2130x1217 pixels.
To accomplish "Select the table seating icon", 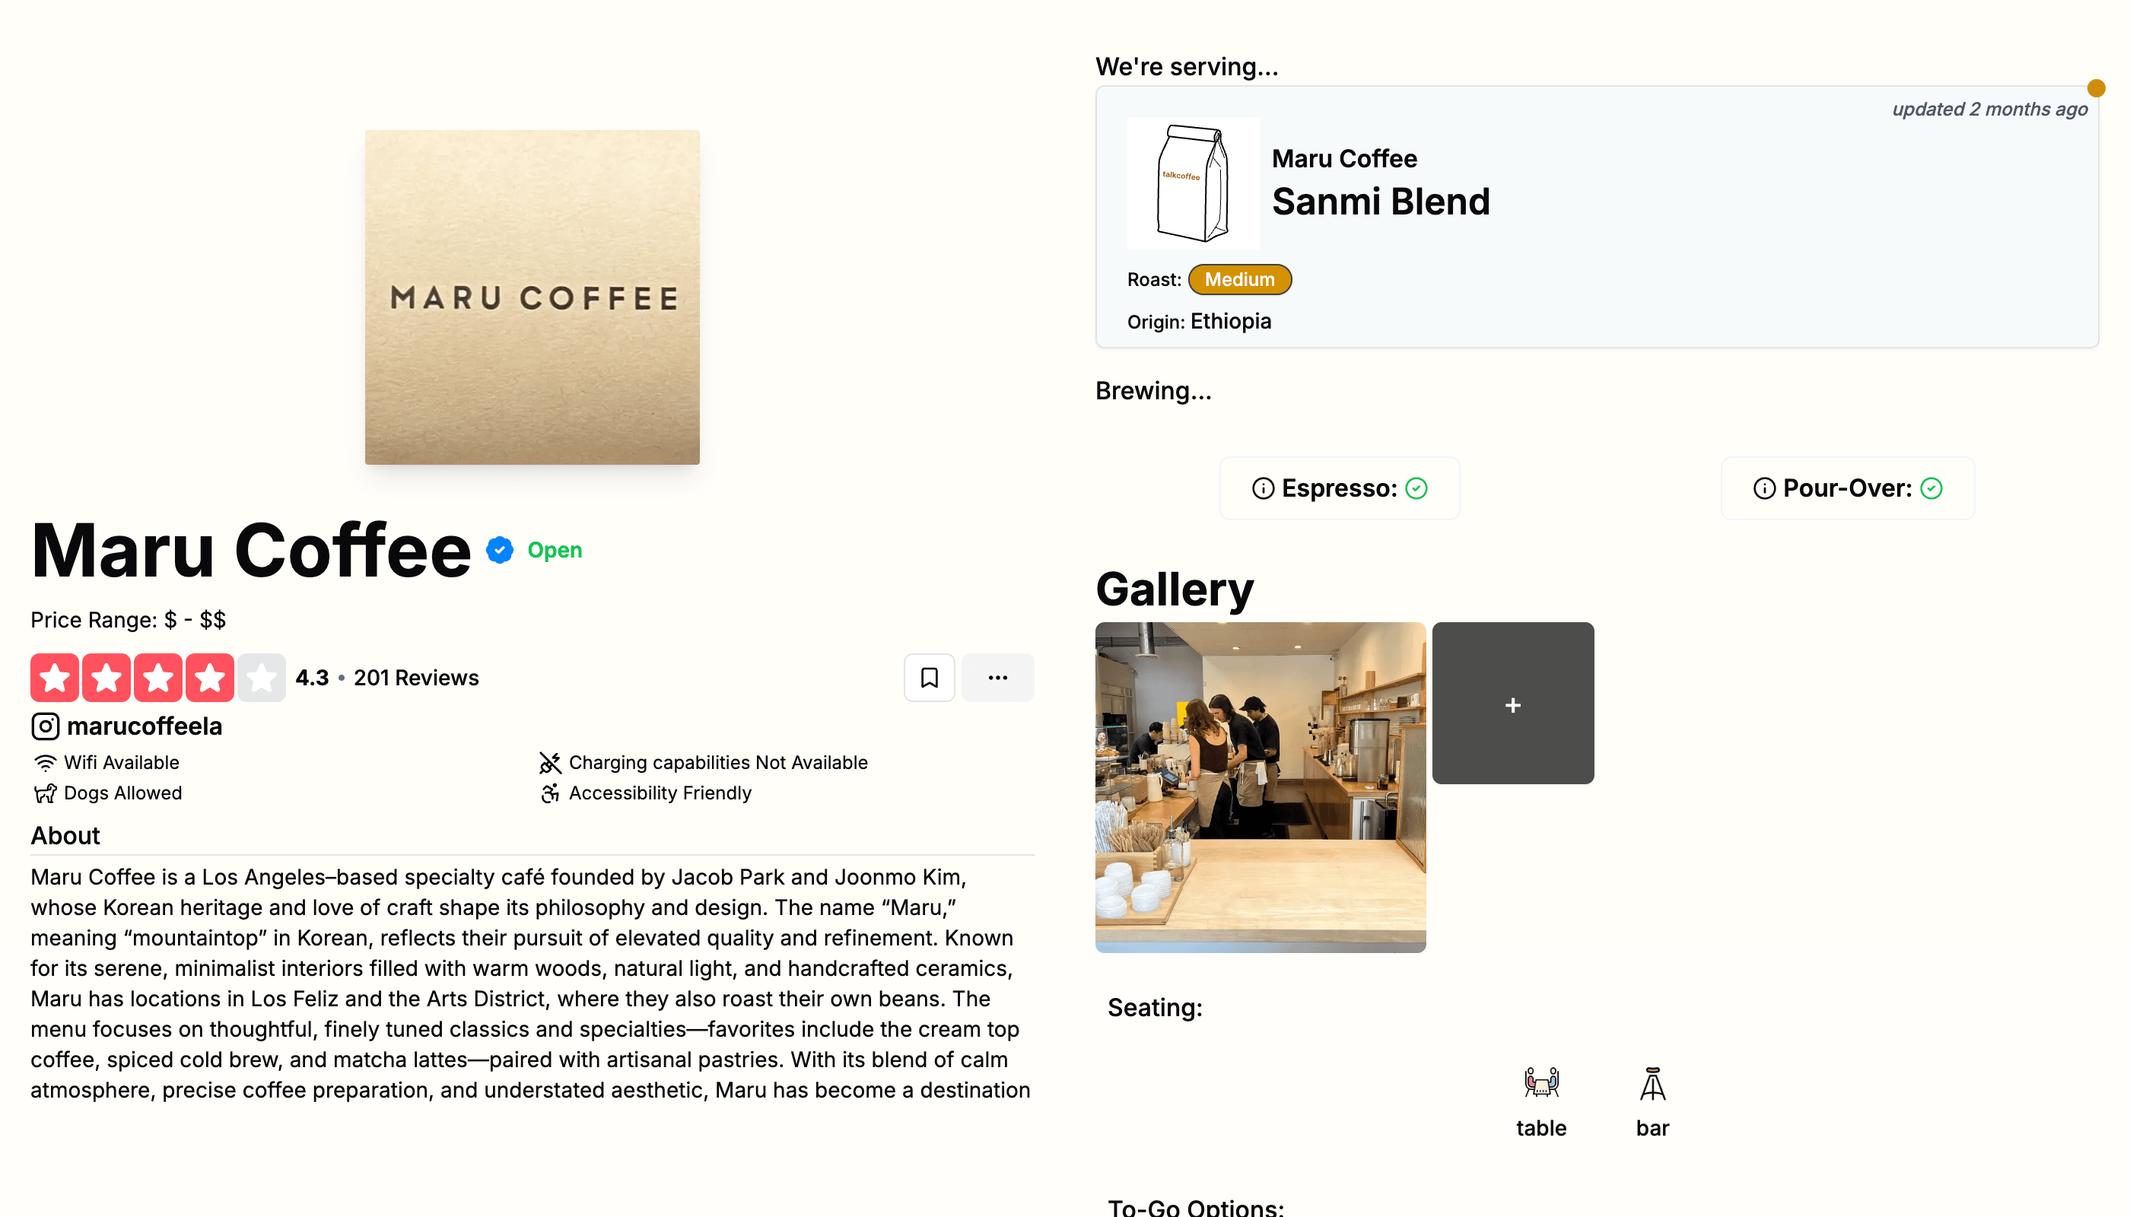I will tap(1540, 1082).
